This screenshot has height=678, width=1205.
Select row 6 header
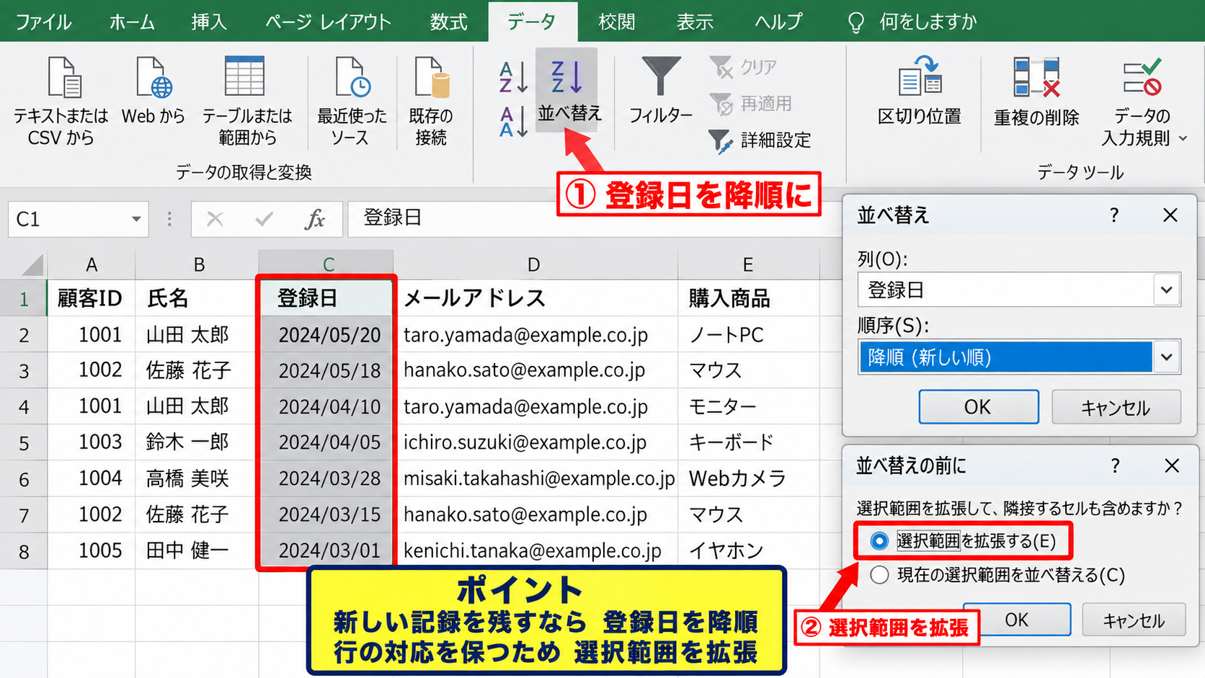click(24, 479)
